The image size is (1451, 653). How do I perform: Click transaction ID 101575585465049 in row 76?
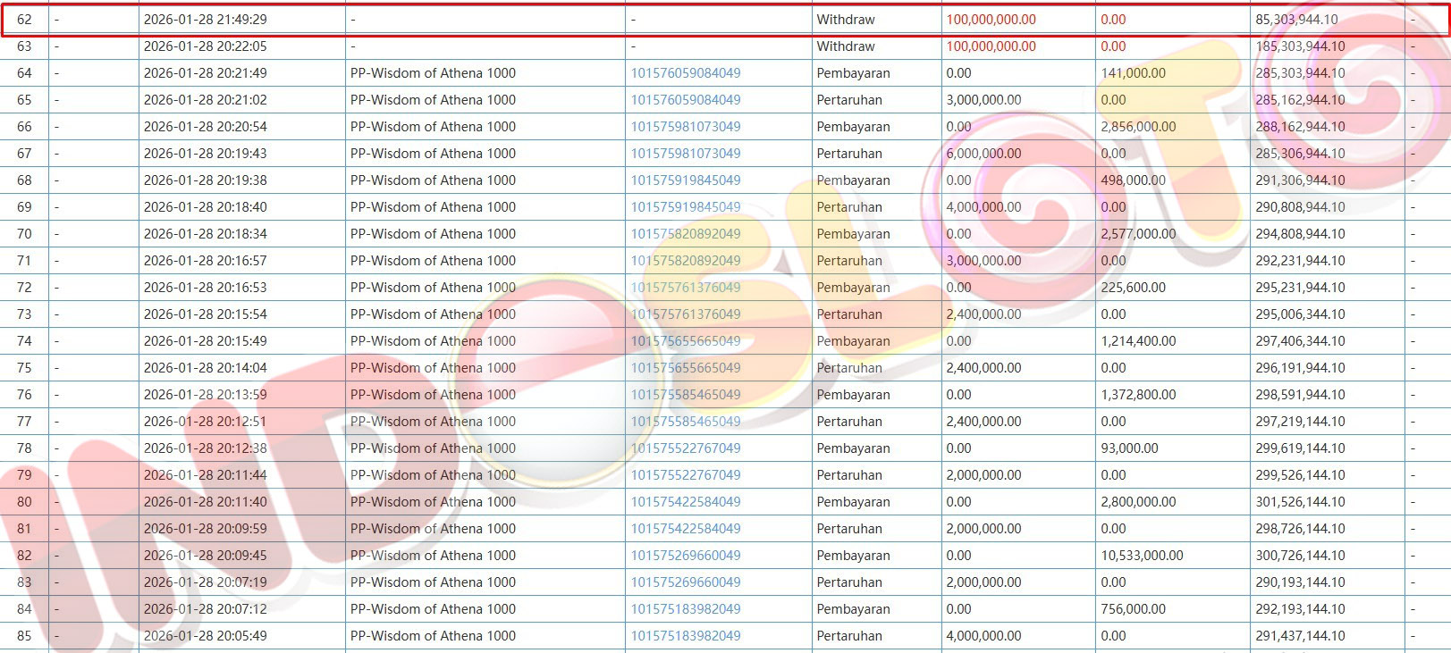pyautogui.click(x=685, y=395)
